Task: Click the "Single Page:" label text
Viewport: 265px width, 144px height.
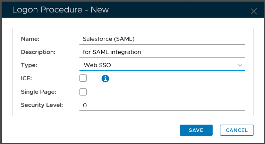Action: tap(39, 92)
